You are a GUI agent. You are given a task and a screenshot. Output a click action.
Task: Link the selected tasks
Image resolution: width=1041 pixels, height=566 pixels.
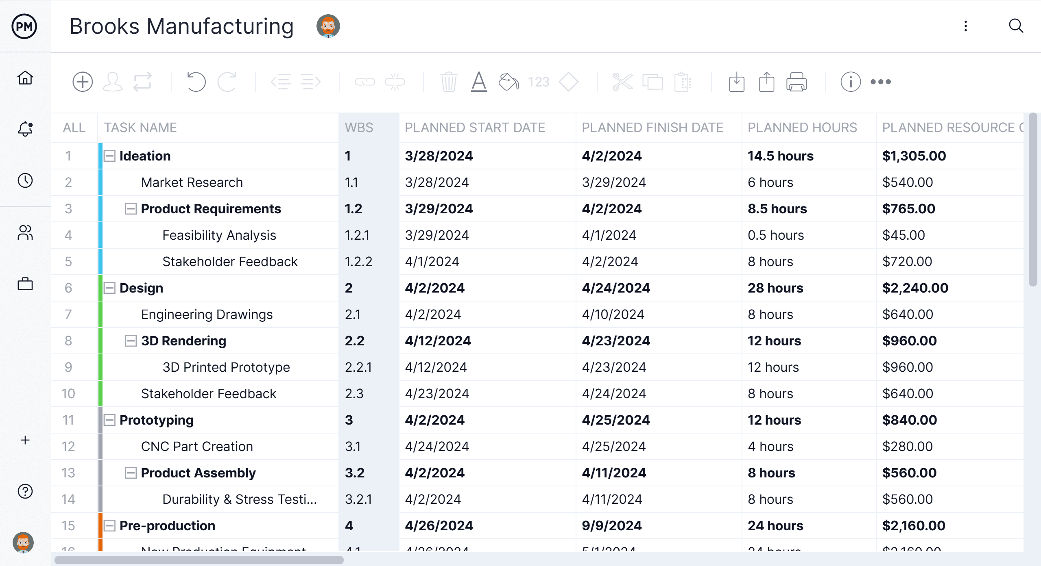click(365, 82)
